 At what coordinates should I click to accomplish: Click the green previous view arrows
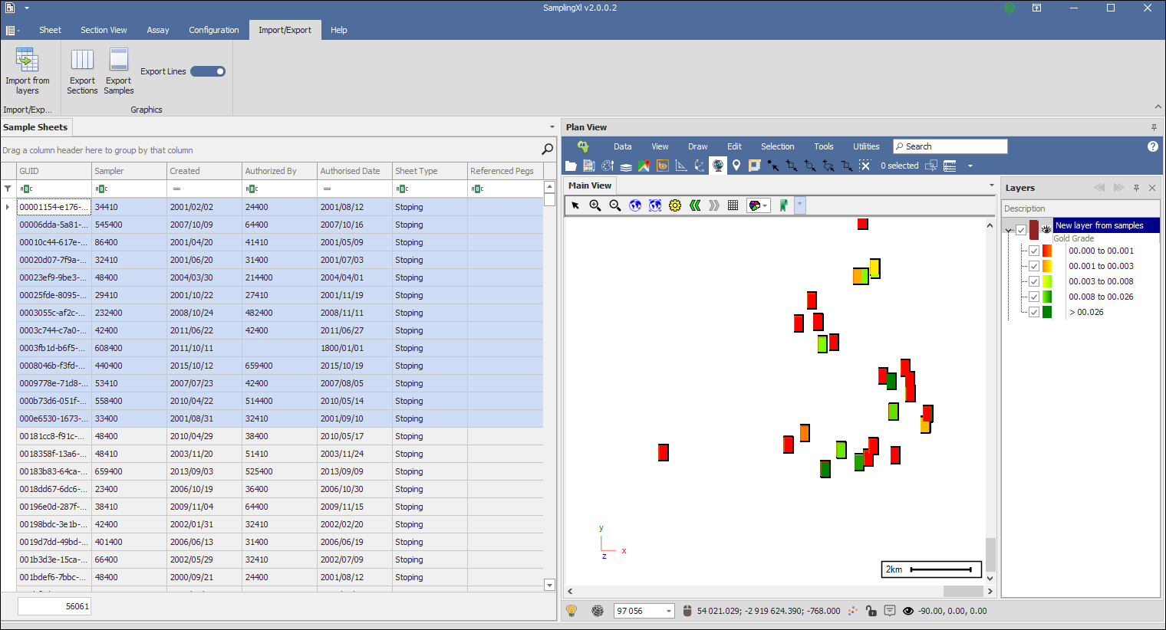click(x=695, y=205)
